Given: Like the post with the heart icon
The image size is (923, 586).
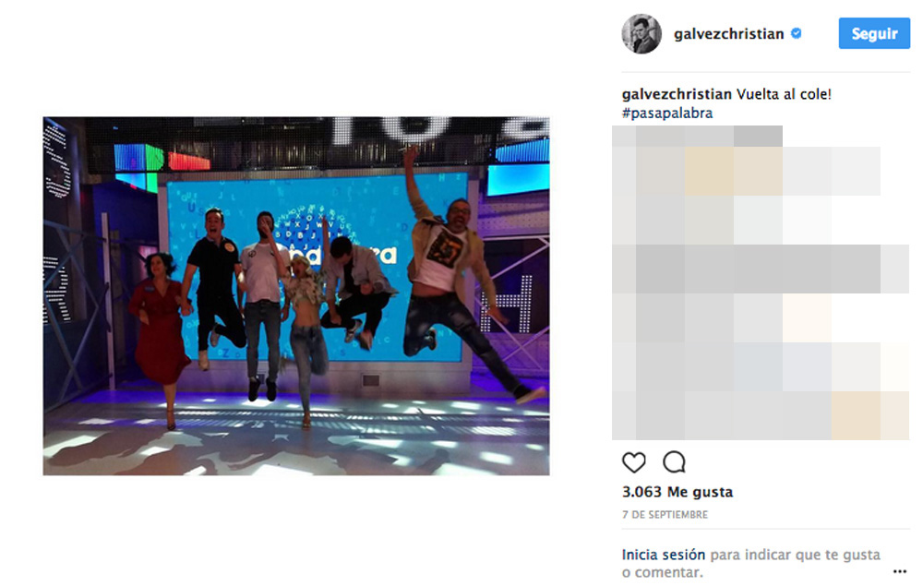Looking at the screenshot, I should click(634, 462).
